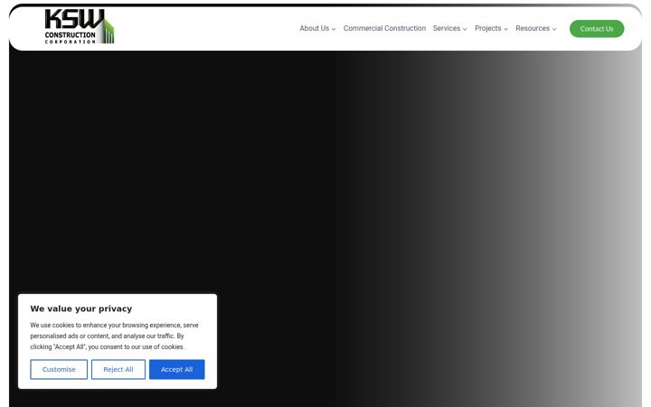651x407 pixels.
Task: Click Customise in the cookie banner
Action: (x=59, y=369)
